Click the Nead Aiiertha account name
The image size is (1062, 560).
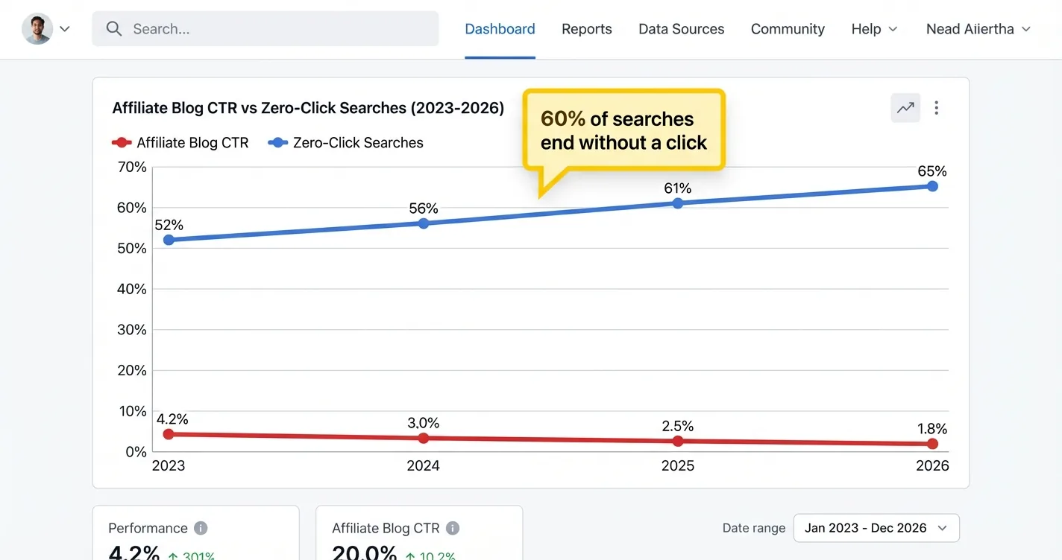(970, 28)
